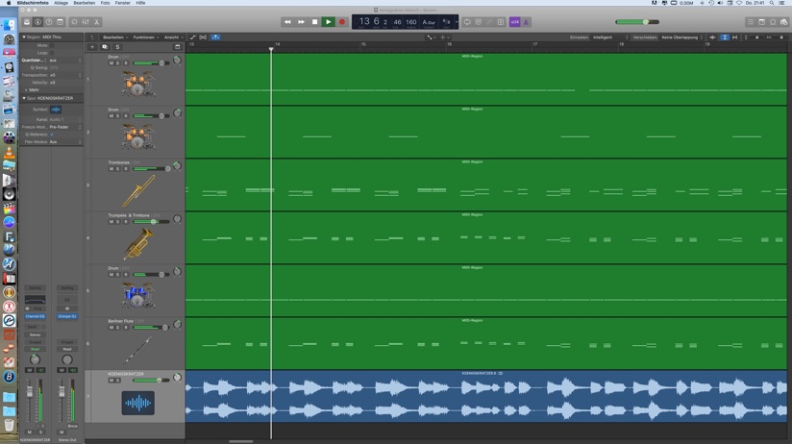Image resolution: width=792 pixels, height=444 pixels.
Task: Expand the Mehr section in region inspector
Action: 26,90
